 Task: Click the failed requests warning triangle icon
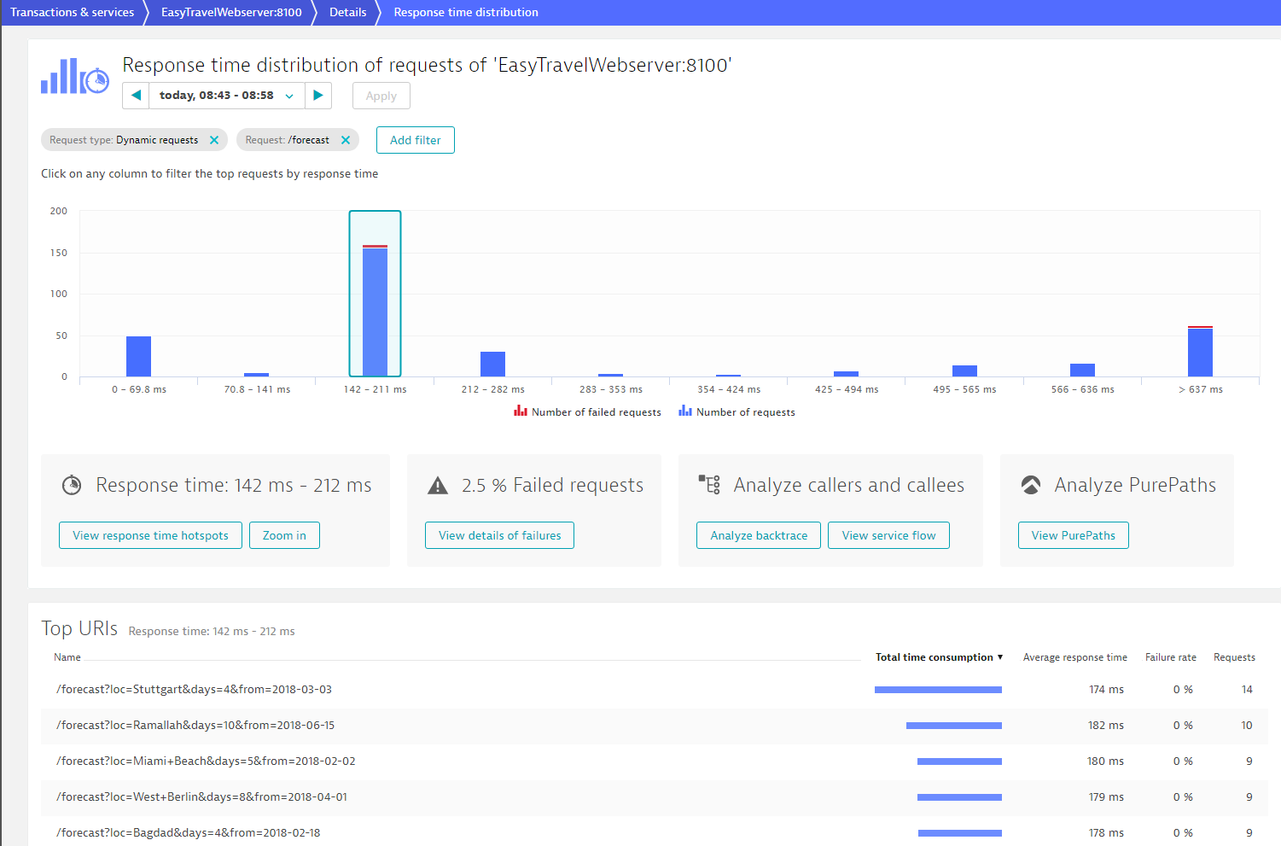tap(438, 486)
